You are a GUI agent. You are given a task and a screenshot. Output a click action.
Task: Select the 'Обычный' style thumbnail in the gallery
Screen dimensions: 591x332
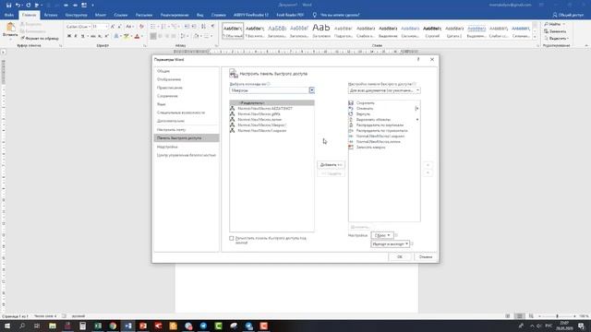[233, 30]
